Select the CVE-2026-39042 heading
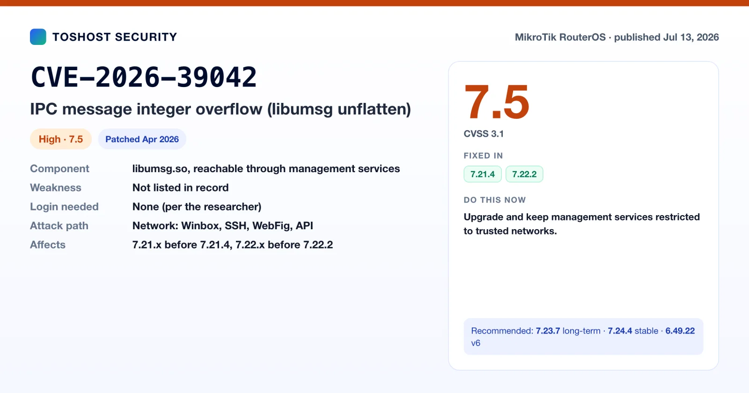This screenshot has width=749, height=393. coord(144,77)
